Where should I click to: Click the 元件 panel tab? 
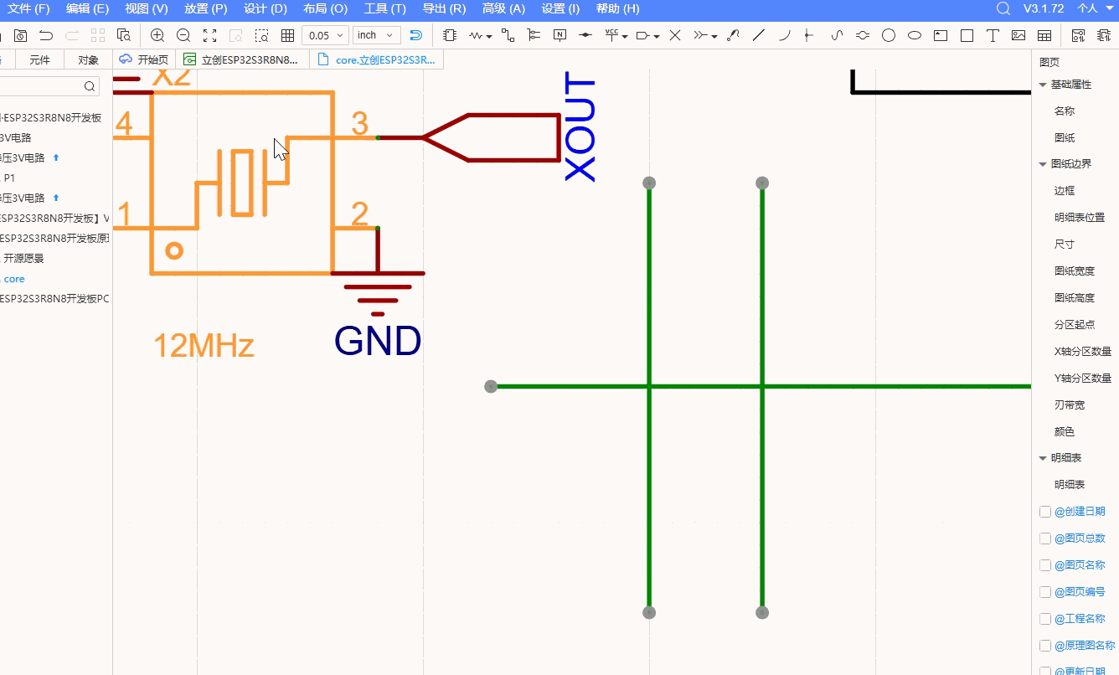[39, 60]
